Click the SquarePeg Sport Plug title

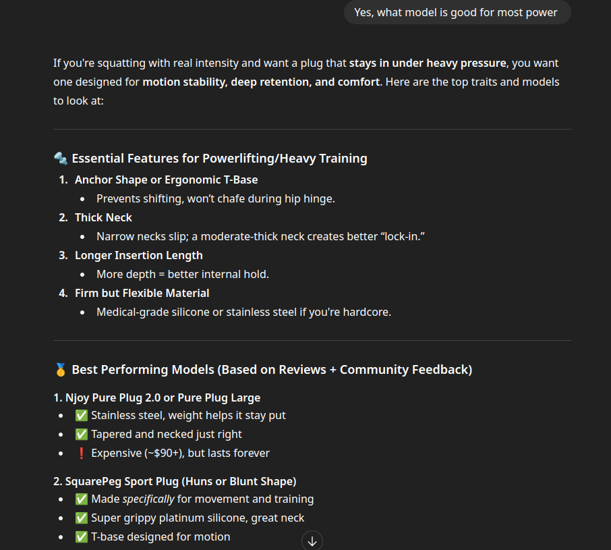pos(175,481)
